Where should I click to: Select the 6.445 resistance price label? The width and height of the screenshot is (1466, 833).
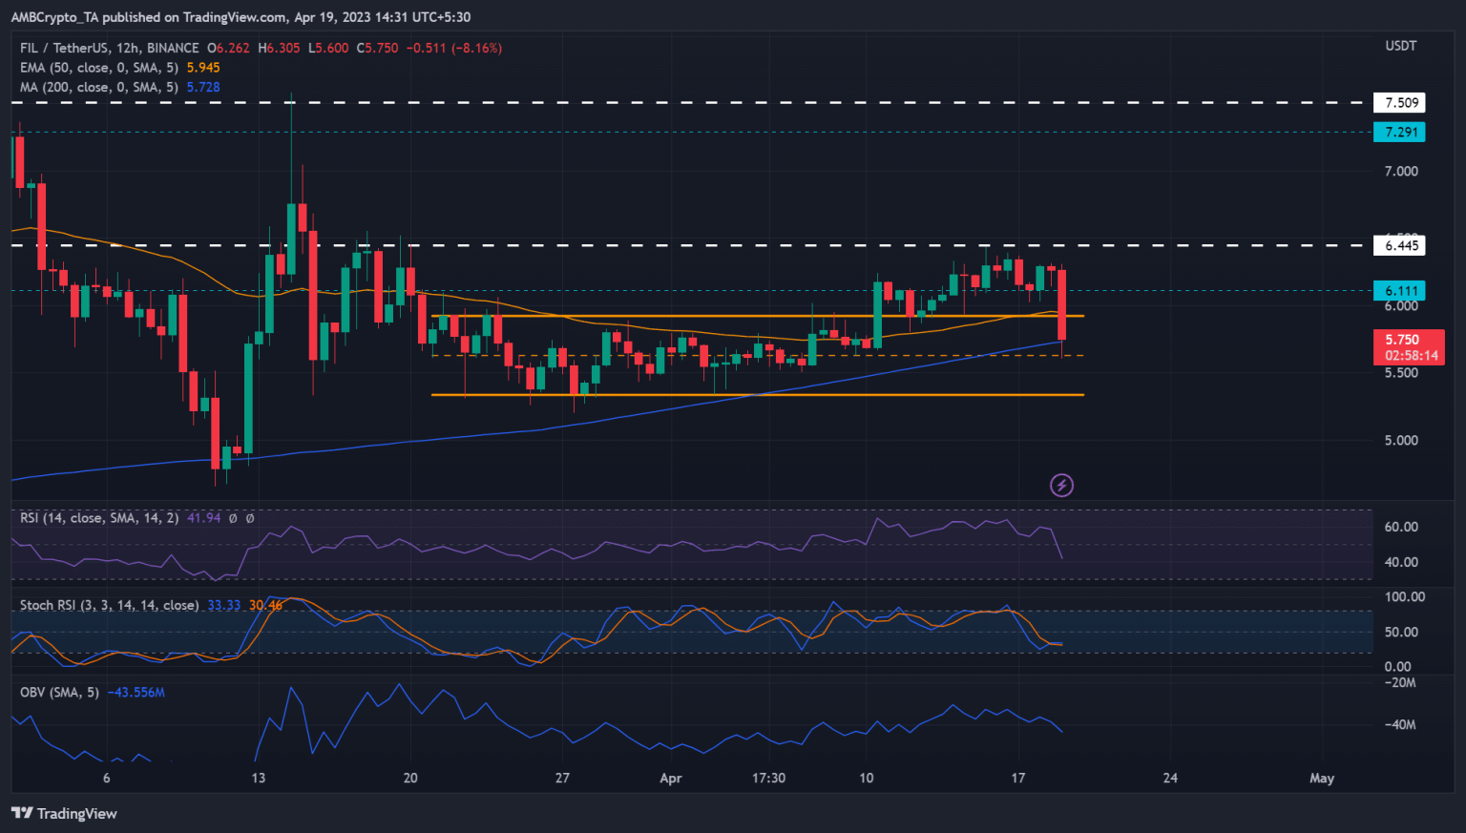pyautogui.click(x=1400, y=245)
